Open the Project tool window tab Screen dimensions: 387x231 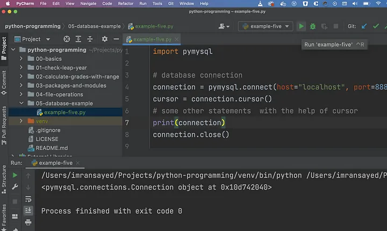pyautogui.click(x=4, y=48)
